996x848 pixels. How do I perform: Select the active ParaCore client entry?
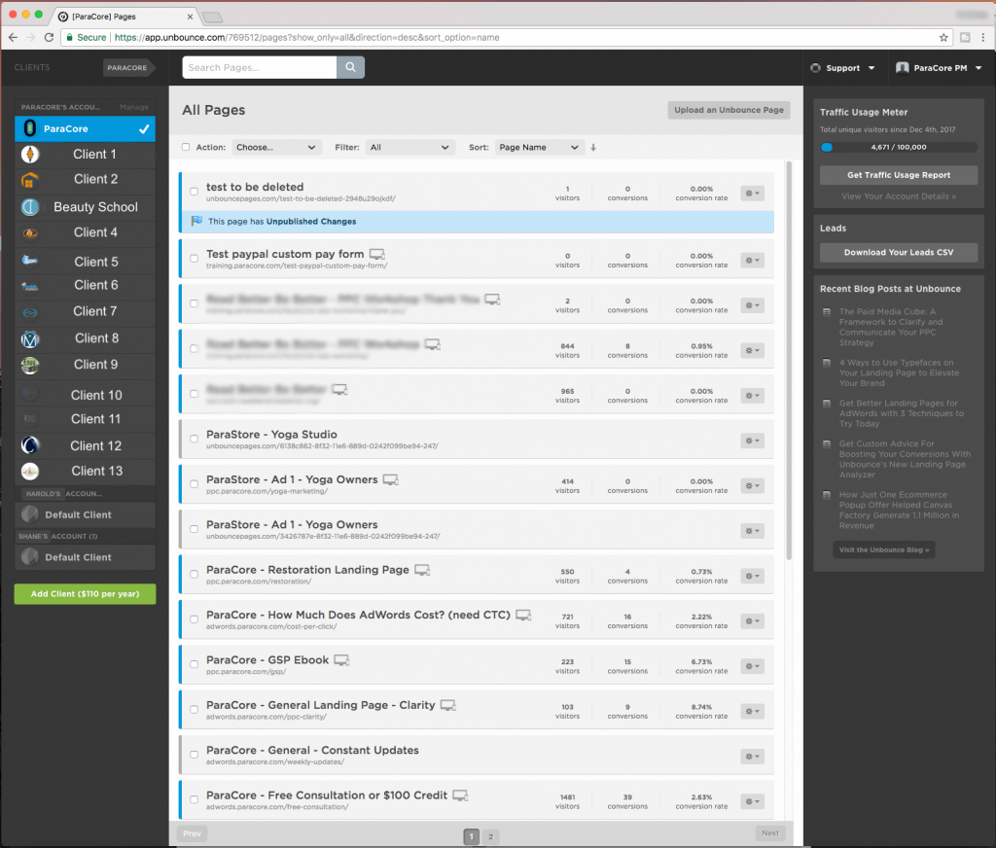coord(86,129)
